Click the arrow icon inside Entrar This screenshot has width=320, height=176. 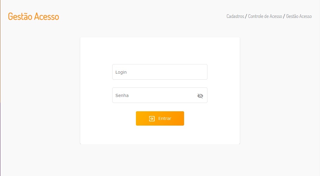point(152,119)
